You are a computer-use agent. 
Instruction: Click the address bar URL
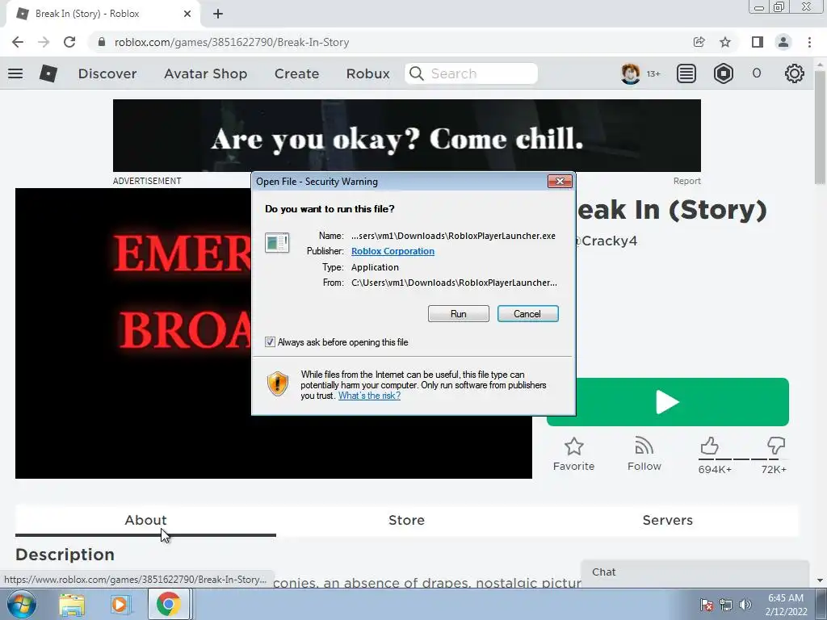[232, 42]
